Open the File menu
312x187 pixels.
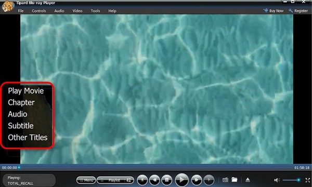point(21,11)
